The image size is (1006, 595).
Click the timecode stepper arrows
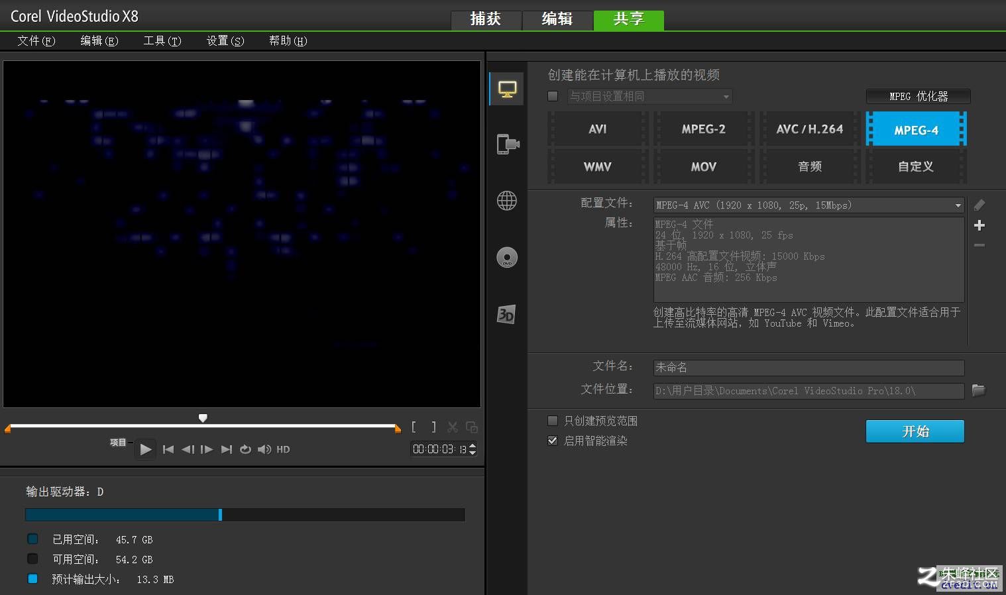[x=473, y=449]
